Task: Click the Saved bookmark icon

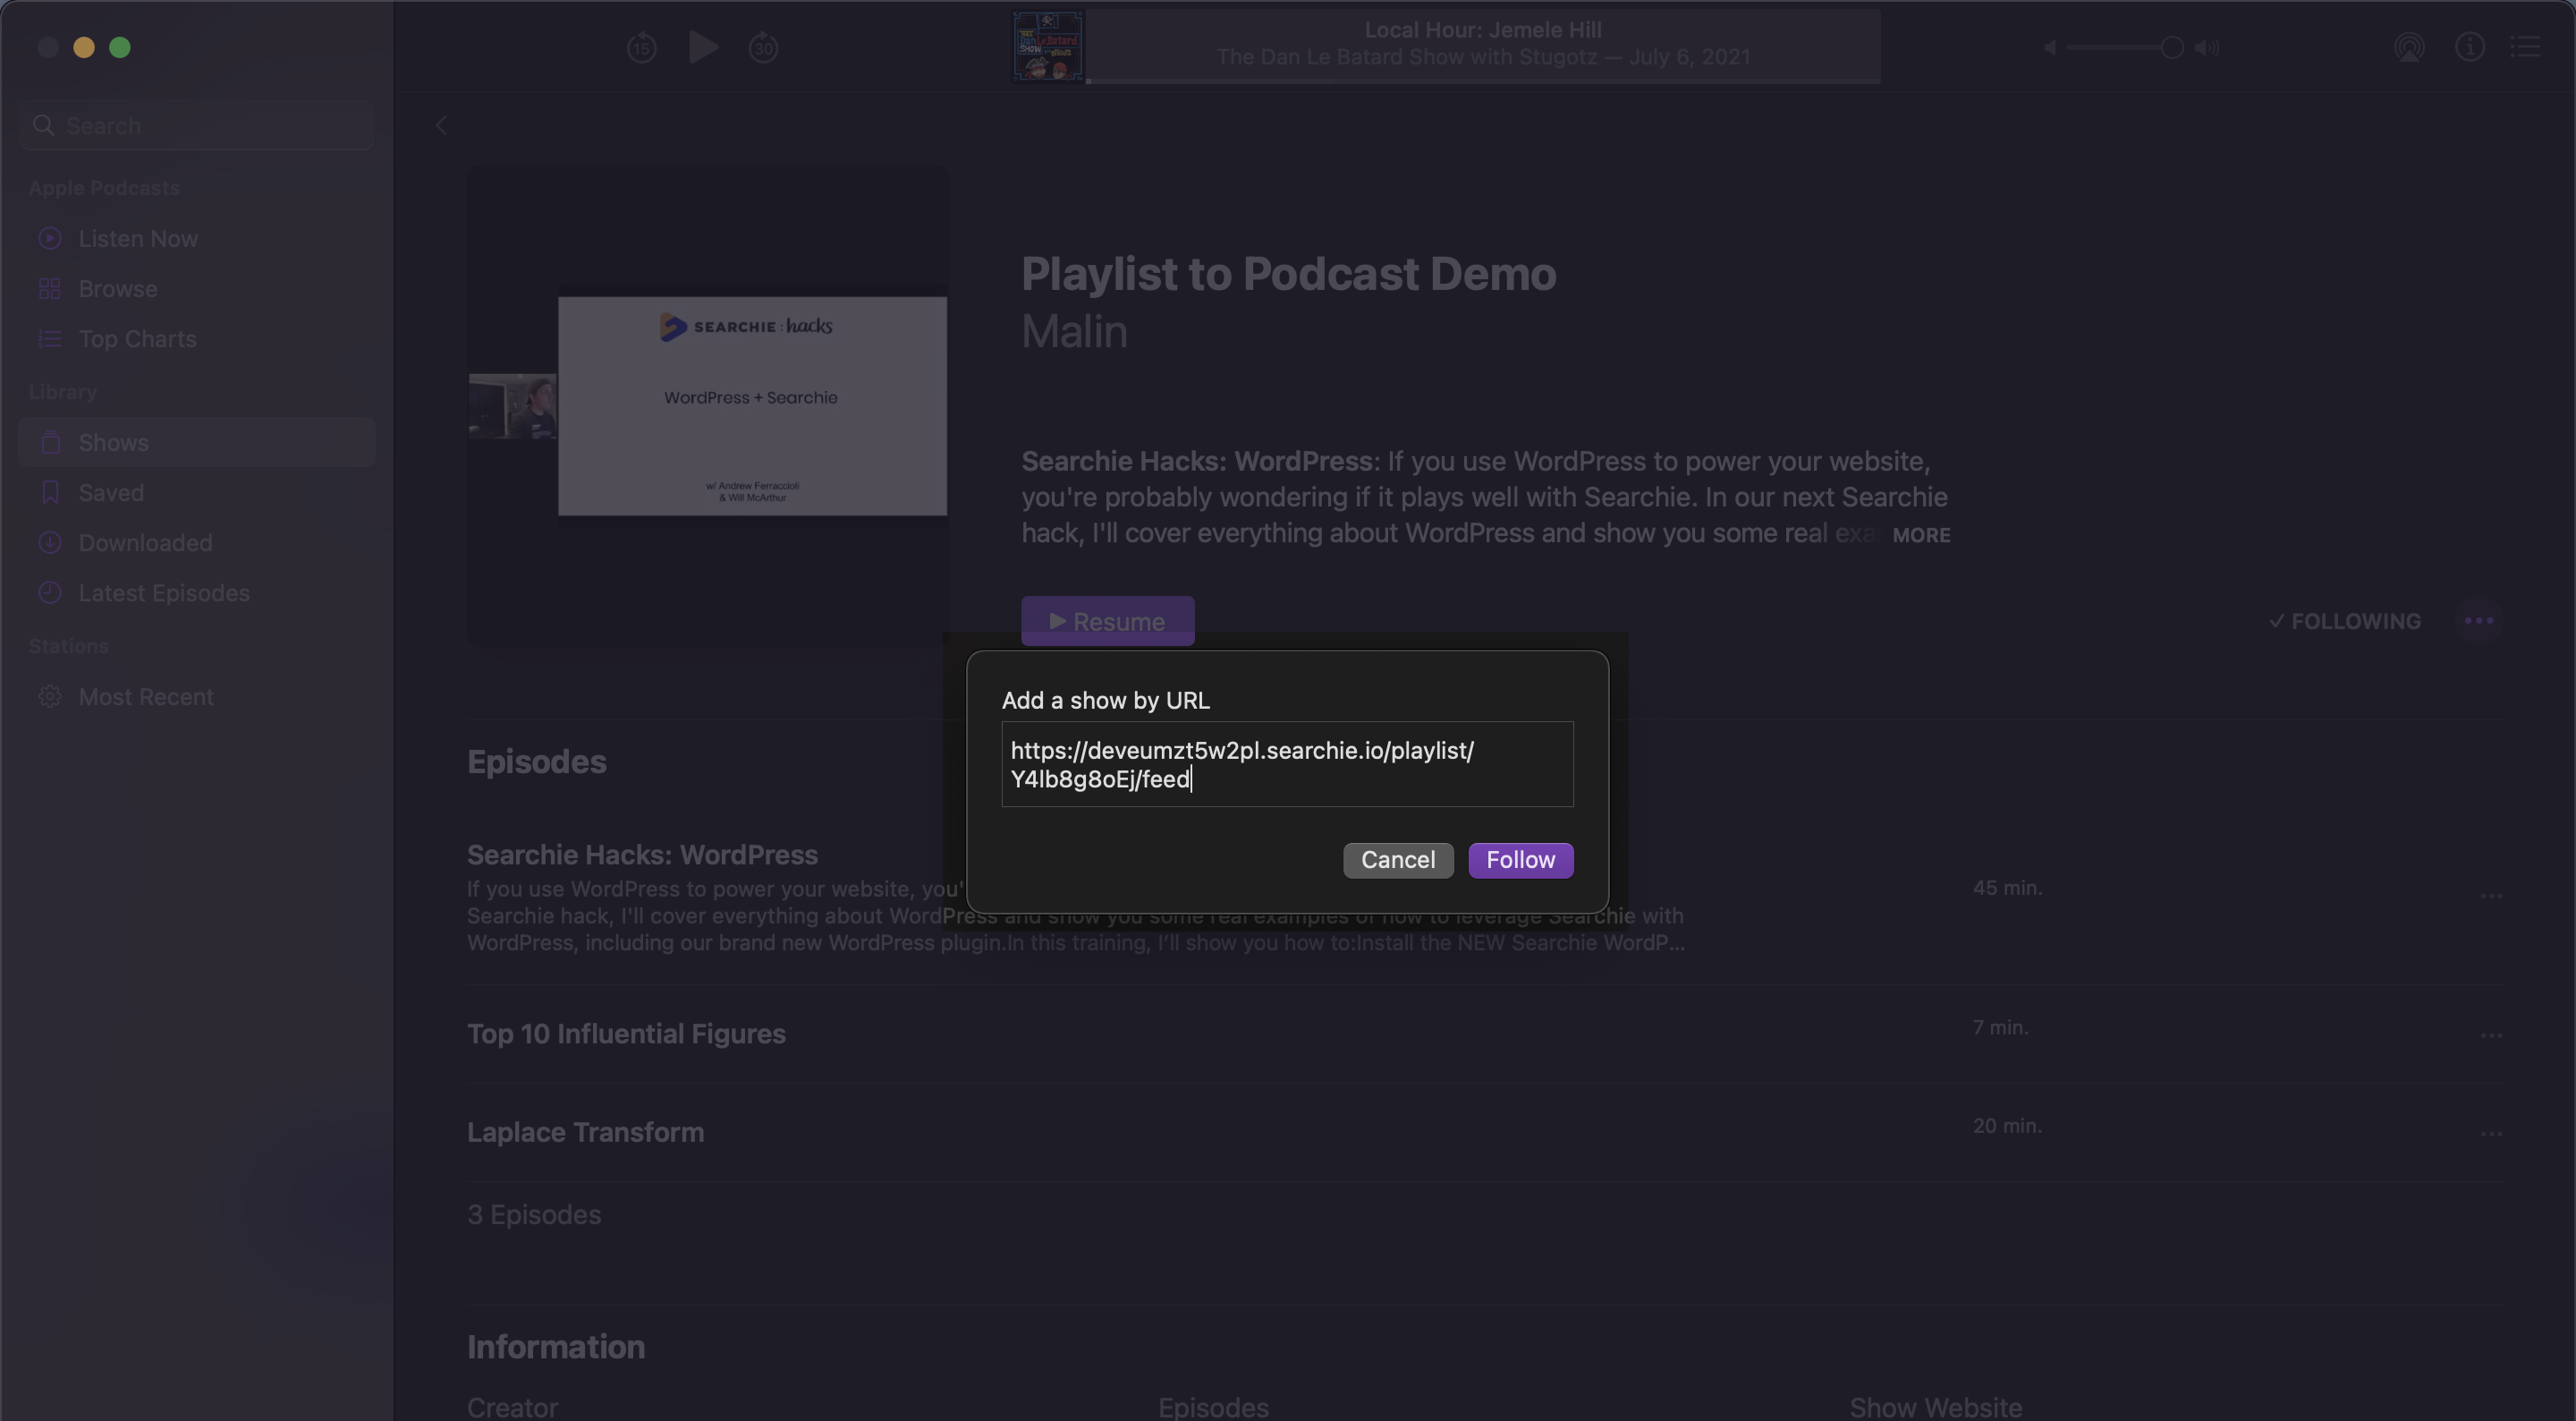Action: (50, 492)
